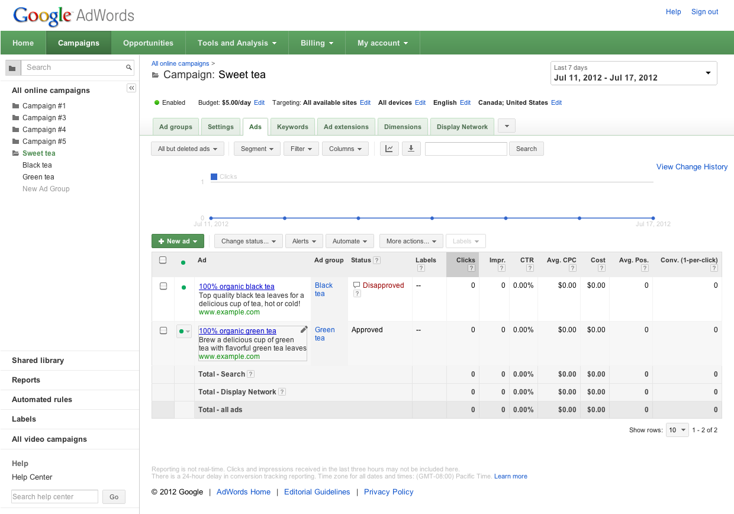Click the magnifier icon in the sidebar search
The image size is (734, 514).
(129, 68)
